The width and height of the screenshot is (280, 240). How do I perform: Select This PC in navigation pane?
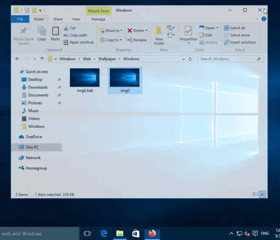[x=37, y=147]
